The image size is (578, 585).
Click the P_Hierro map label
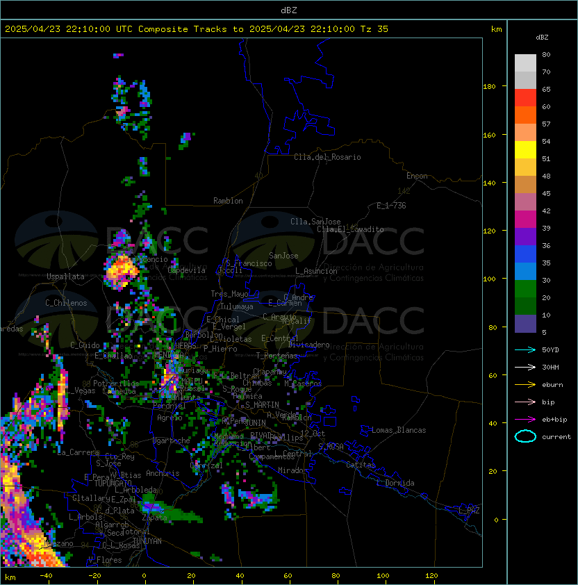(x=220, y=349)
